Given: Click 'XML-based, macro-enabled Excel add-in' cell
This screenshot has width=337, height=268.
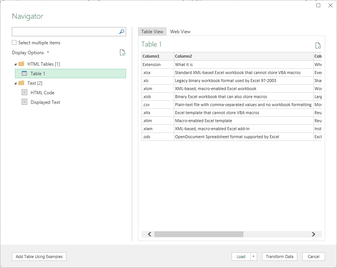Looking at the screenshot, I should pyautogui.click(x=244, y=129).
